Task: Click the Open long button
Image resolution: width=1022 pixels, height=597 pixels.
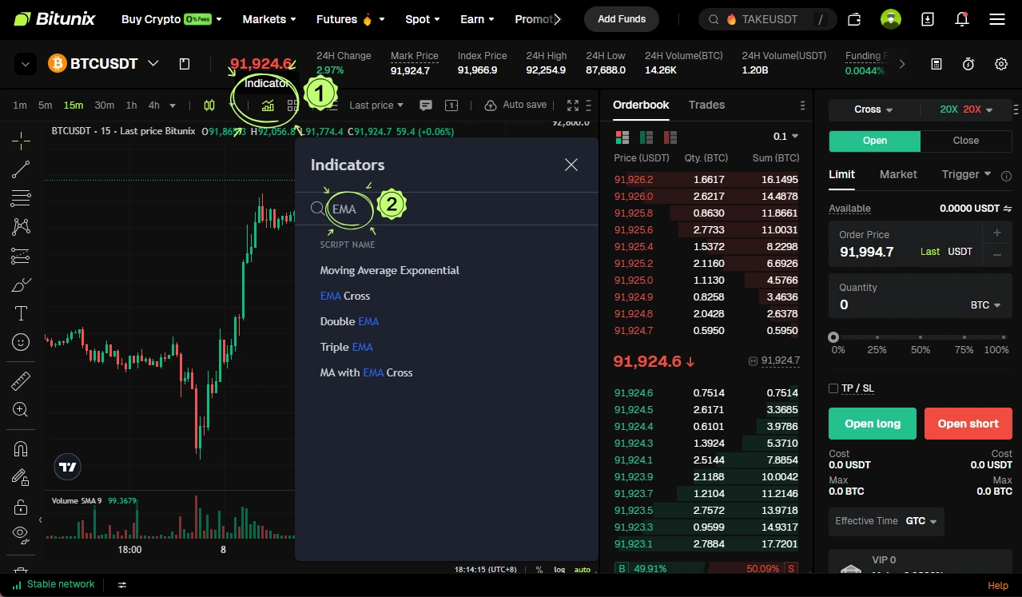Action: coord(872,424)
